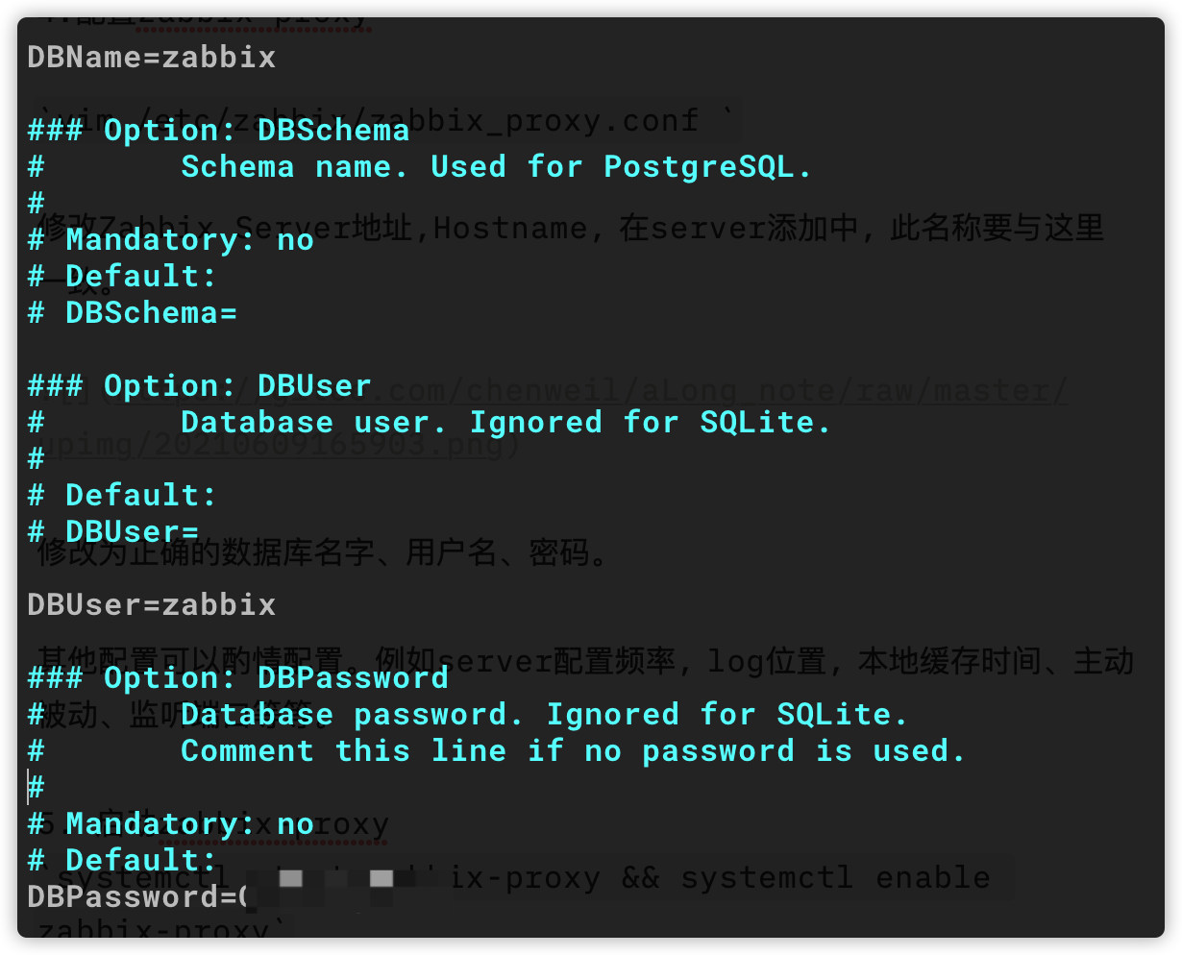Click '# Mandatory: no' under DBSchema
This screenshot has height=955, width=1182.
[171, 240]
